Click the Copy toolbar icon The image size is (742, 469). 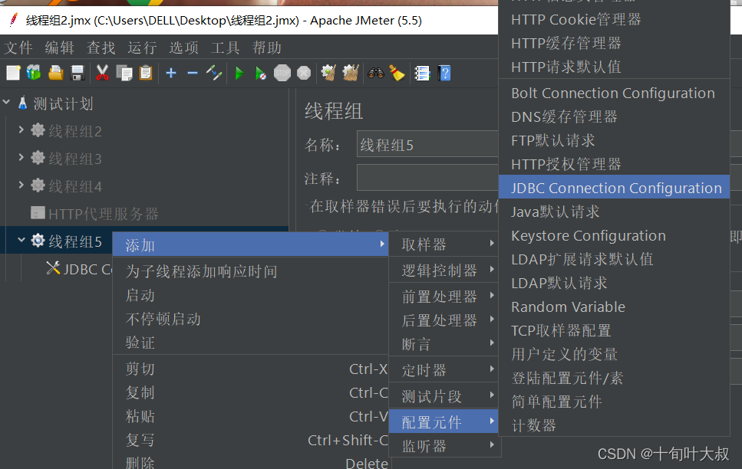pyautogui.click(x=124, y=74)
